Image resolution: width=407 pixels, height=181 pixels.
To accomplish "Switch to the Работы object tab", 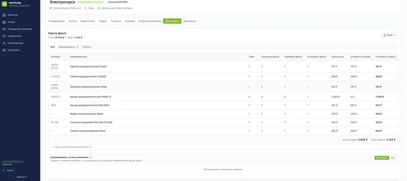I will click(x=72, y=21).
